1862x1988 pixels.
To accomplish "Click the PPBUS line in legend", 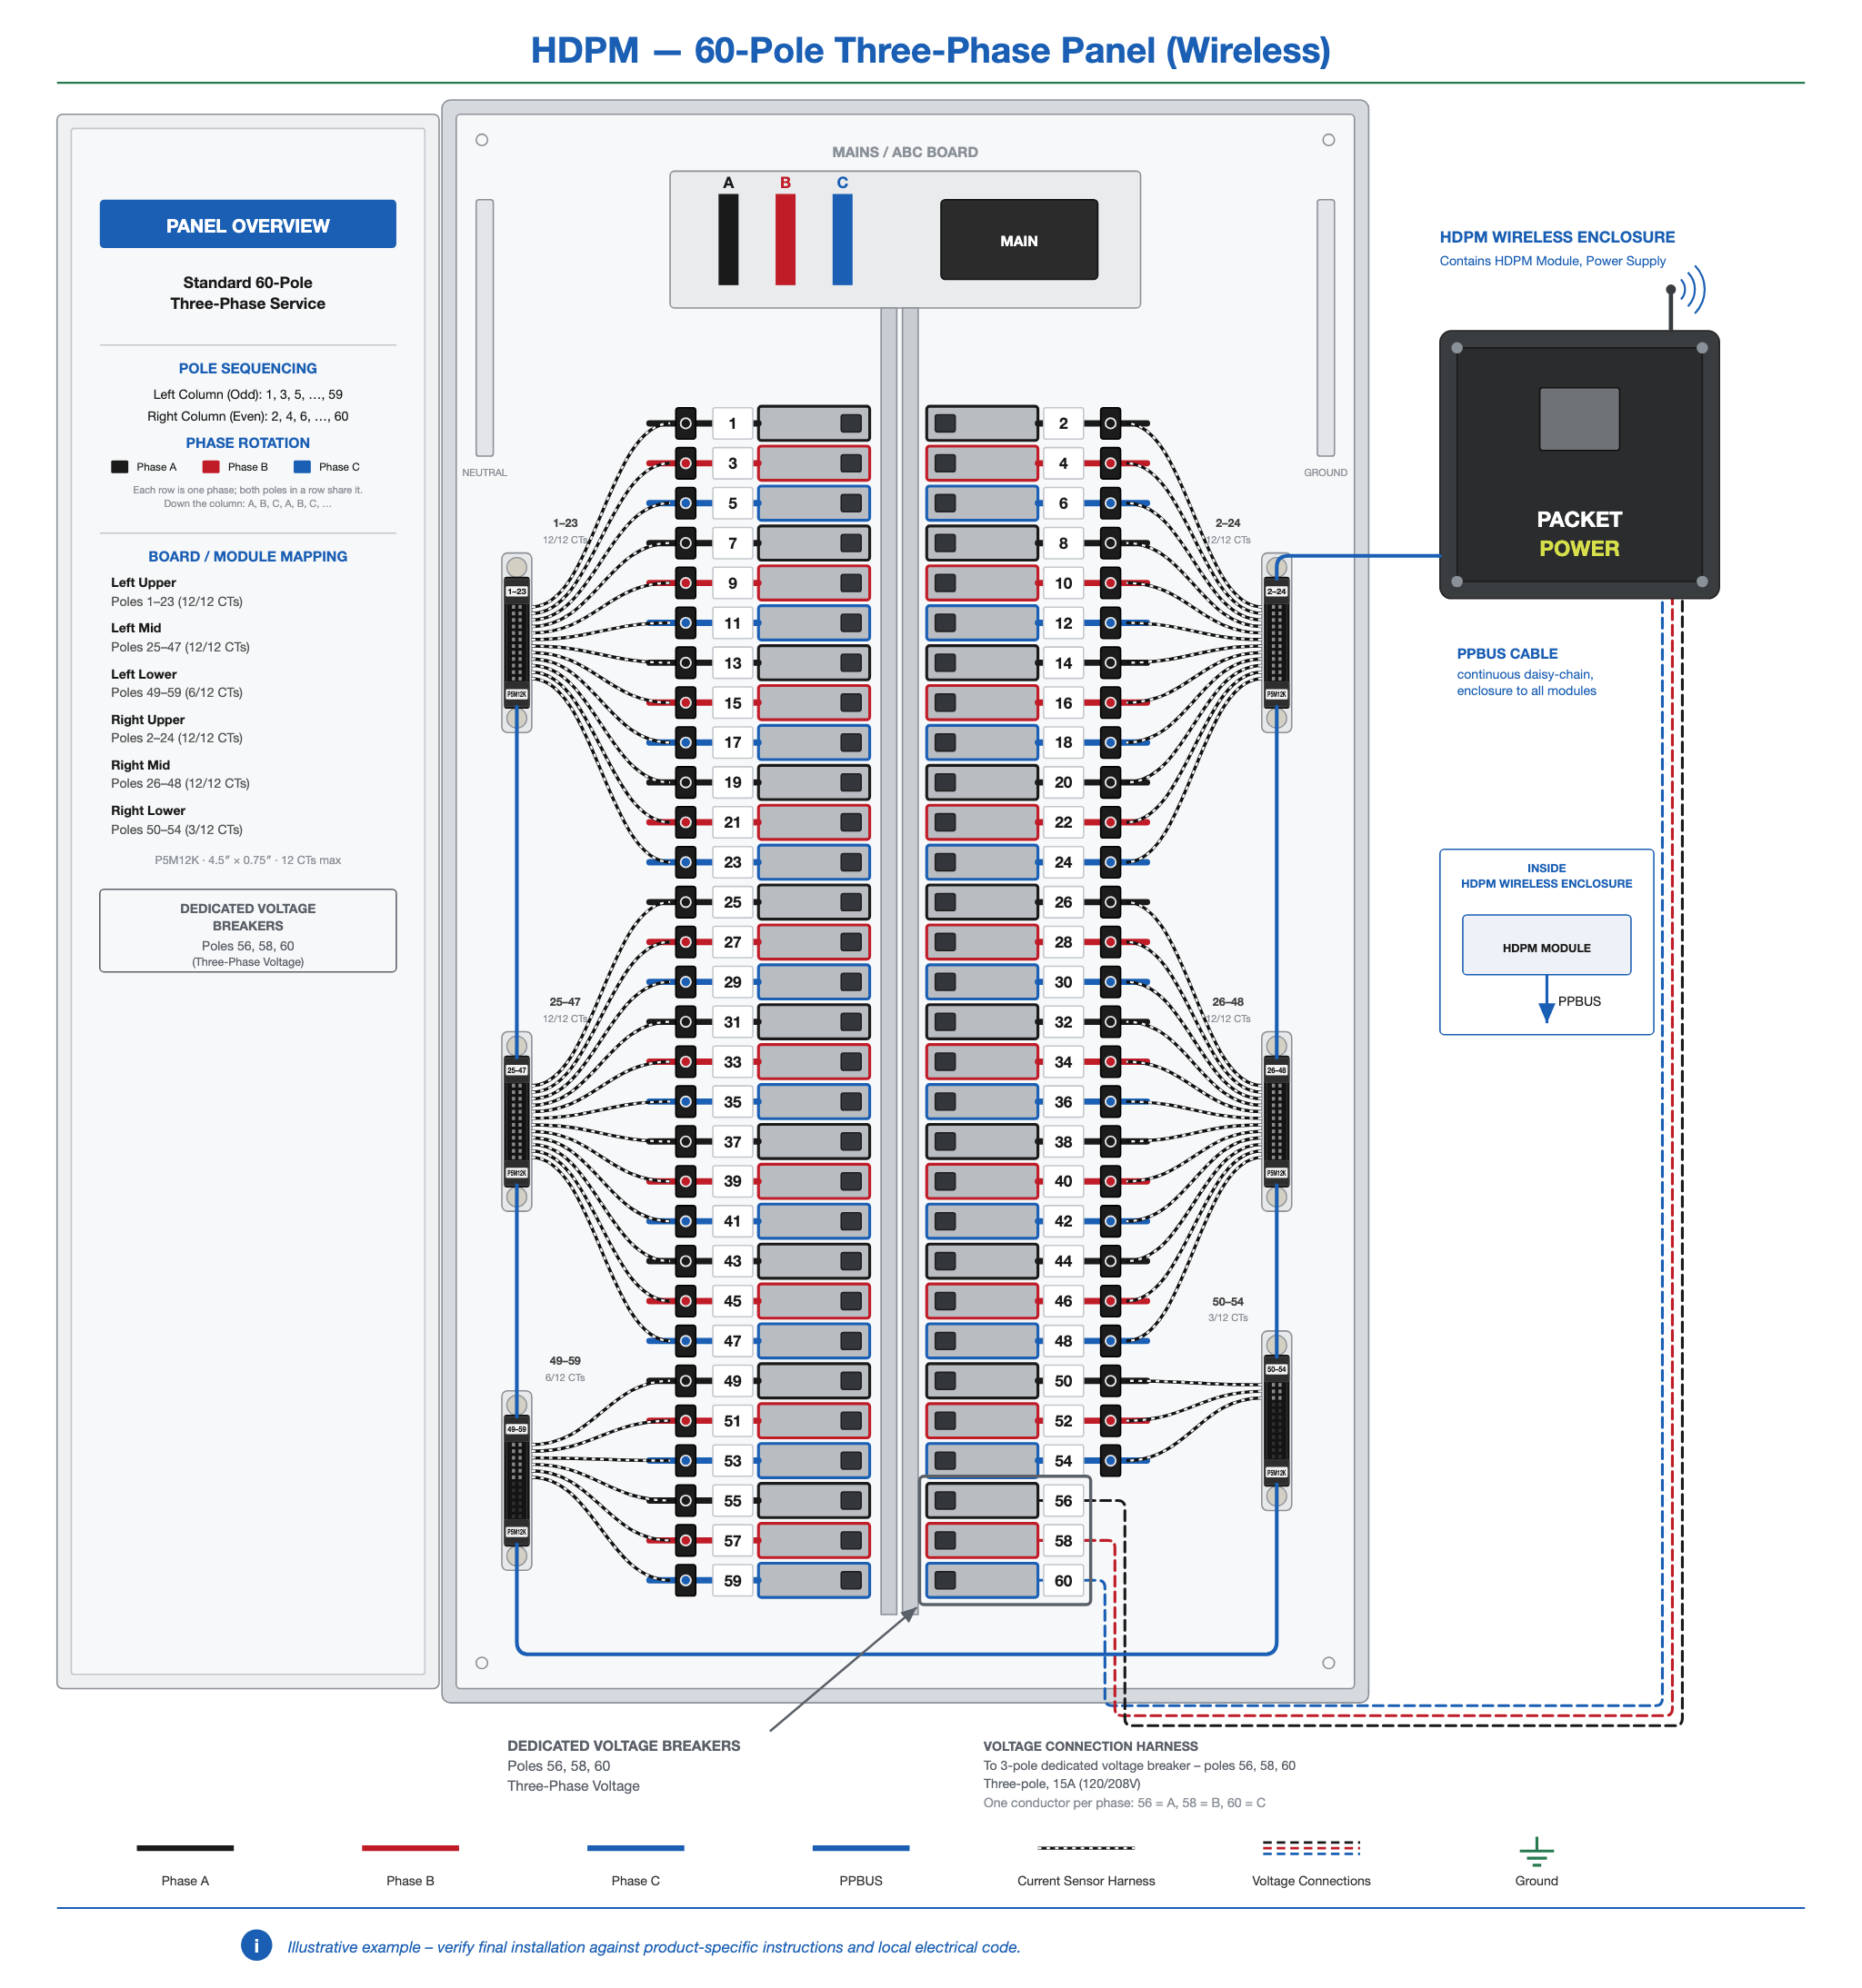I will click(860, 1848).
